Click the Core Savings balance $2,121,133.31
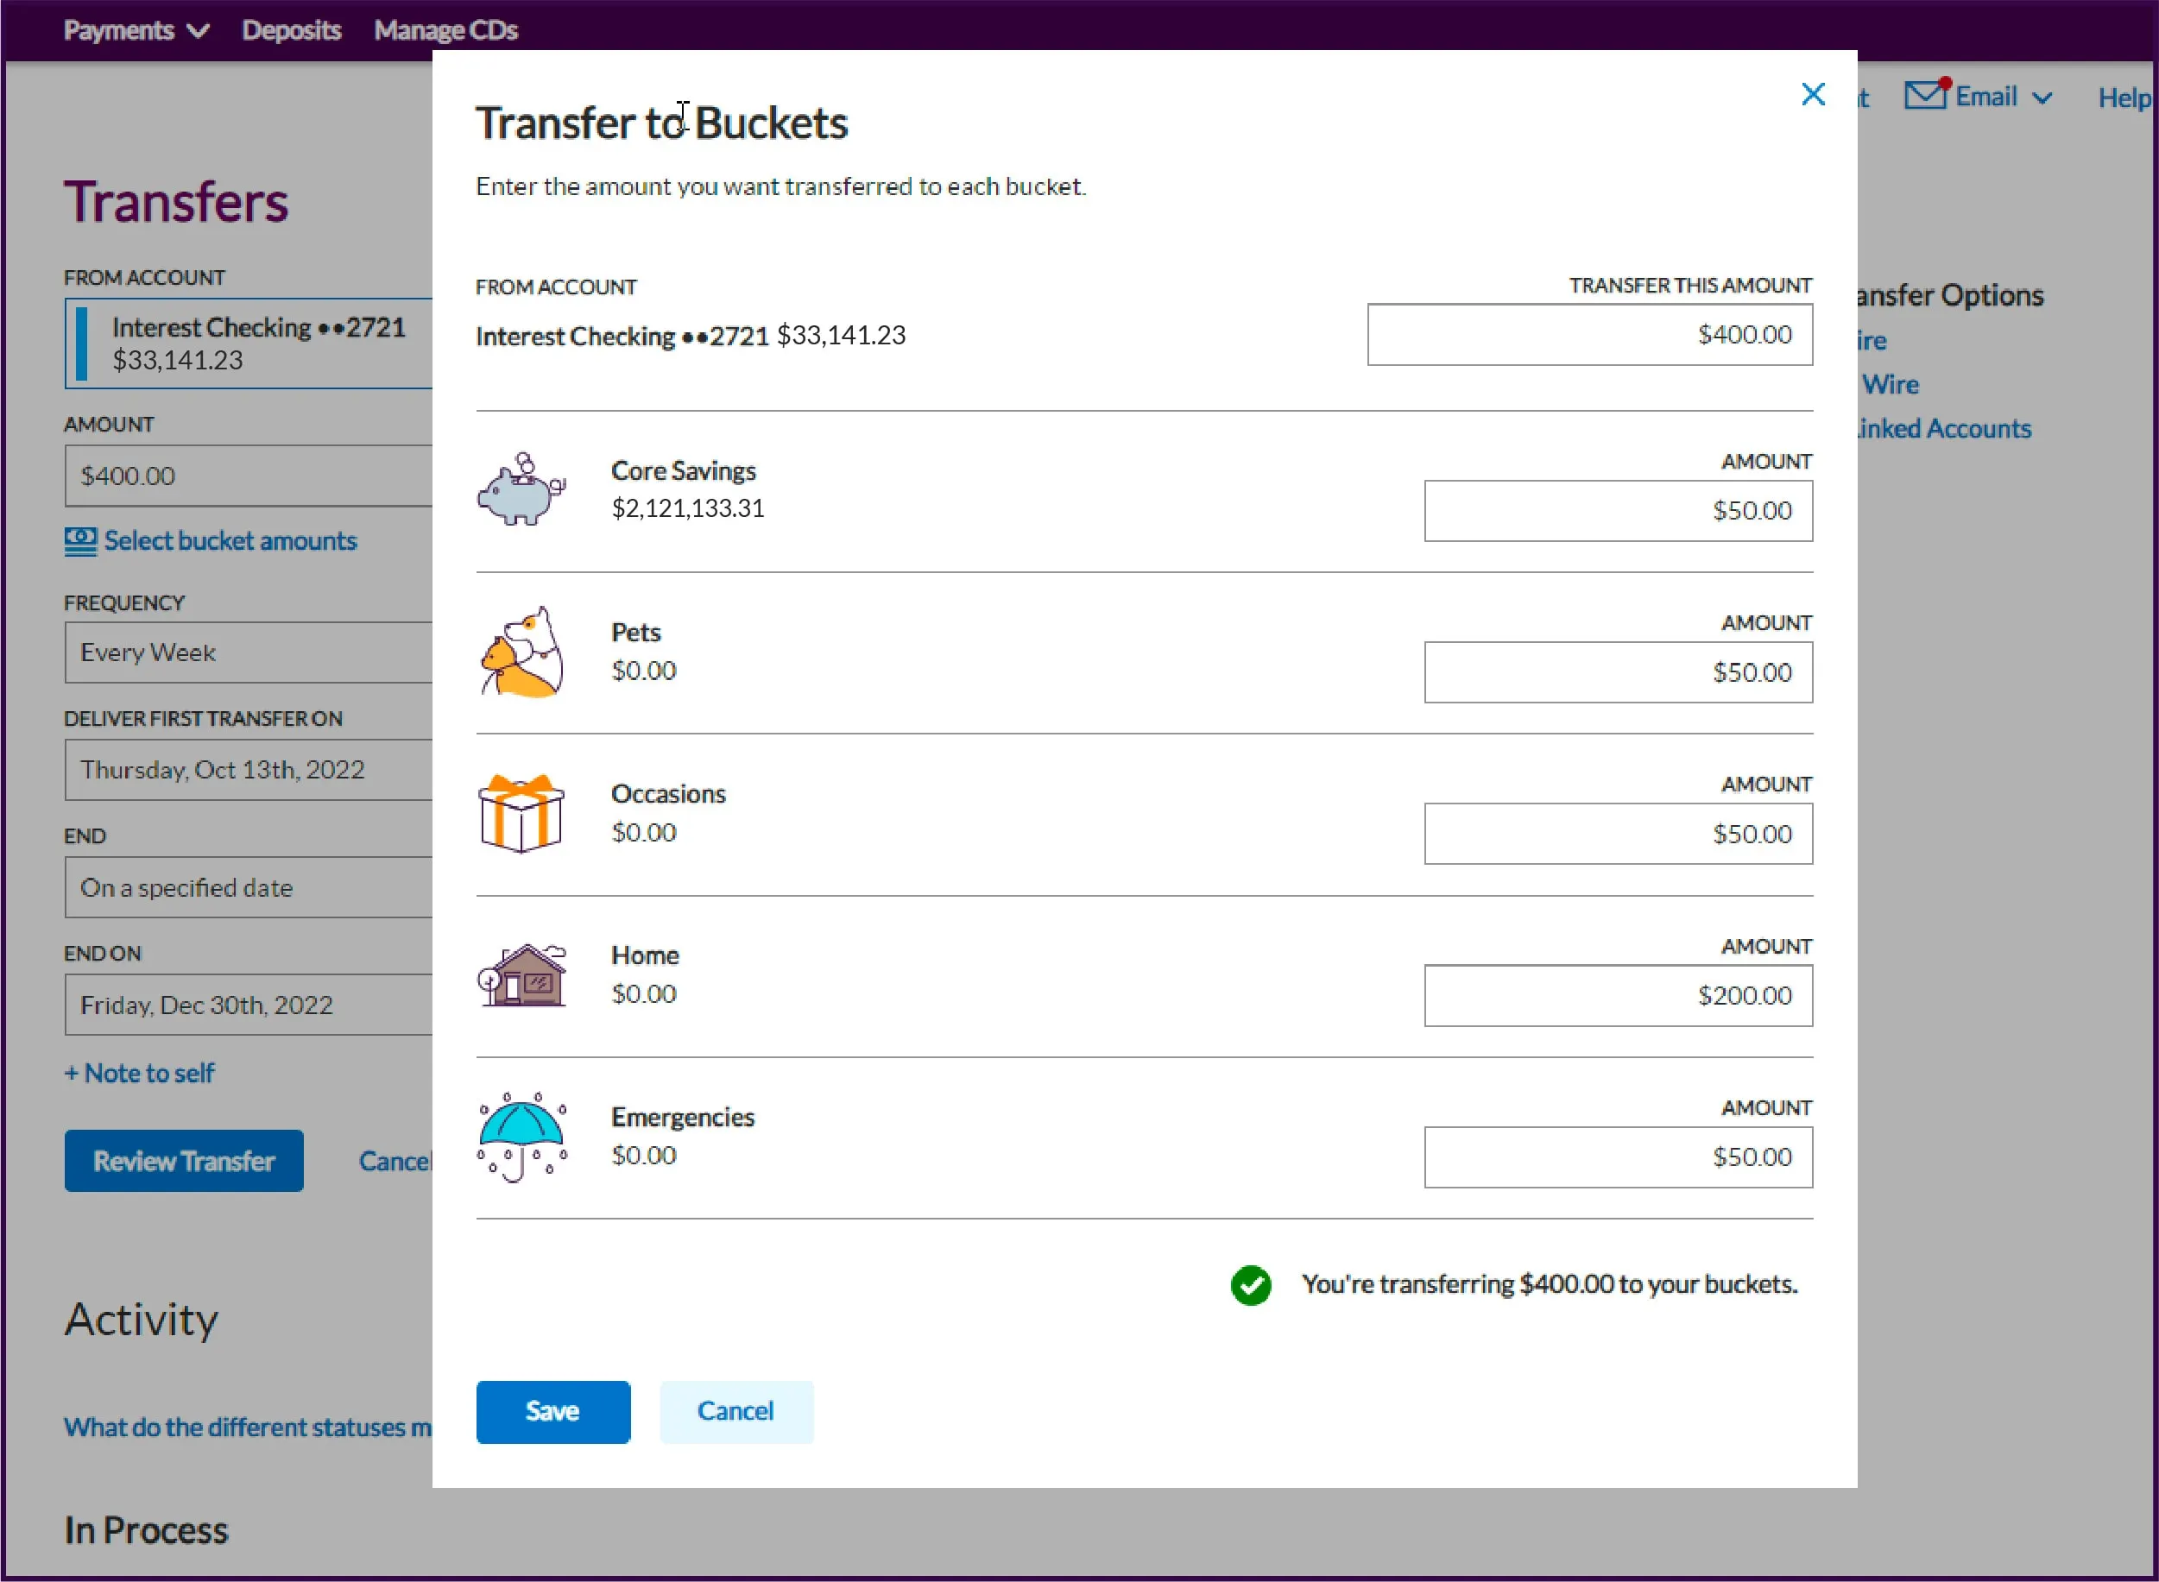2159x1582 pixels. point(688,508)
